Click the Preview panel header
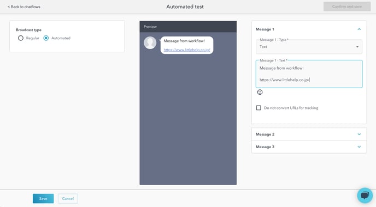Screen dimensions: 376x207 pos(188,27)
